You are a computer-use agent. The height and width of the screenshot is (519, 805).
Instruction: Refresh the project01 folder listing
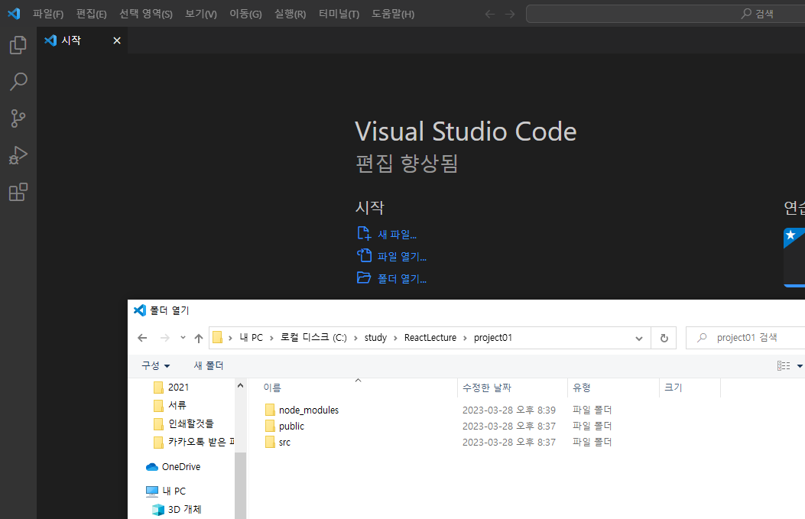tap(664, 339)
